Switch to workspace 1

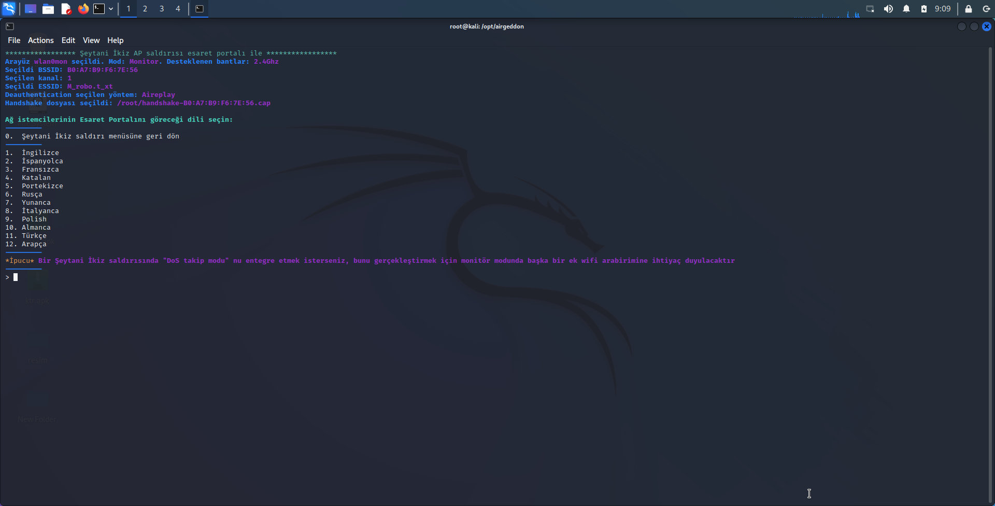point(129,9)
